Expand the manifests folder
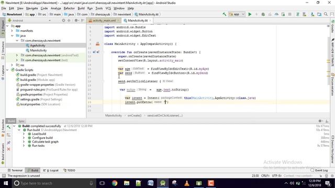 tap(12, 31)
